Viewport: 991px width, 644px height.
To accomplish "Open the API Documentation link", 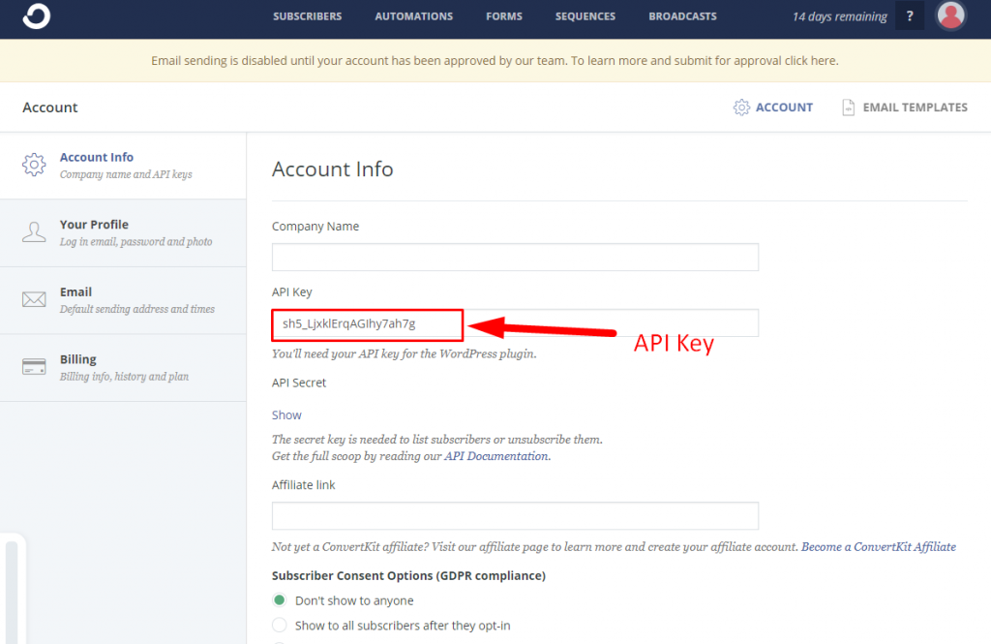I will click(496, 456).
